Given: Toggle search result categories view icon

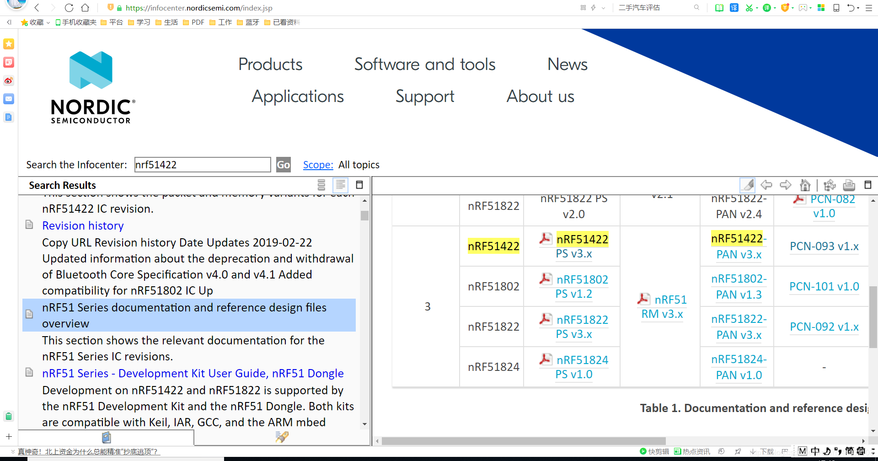Looking at the screenshot, I should point(321,185).
